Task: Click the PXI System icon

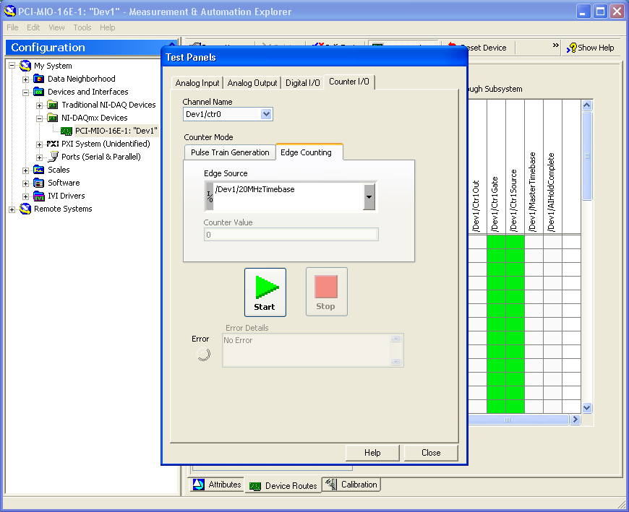Action: pos(53,144)
